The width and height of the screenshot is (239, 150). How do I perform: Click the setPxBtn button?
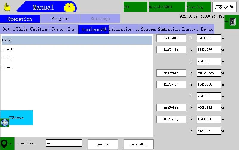coord(171,73)
